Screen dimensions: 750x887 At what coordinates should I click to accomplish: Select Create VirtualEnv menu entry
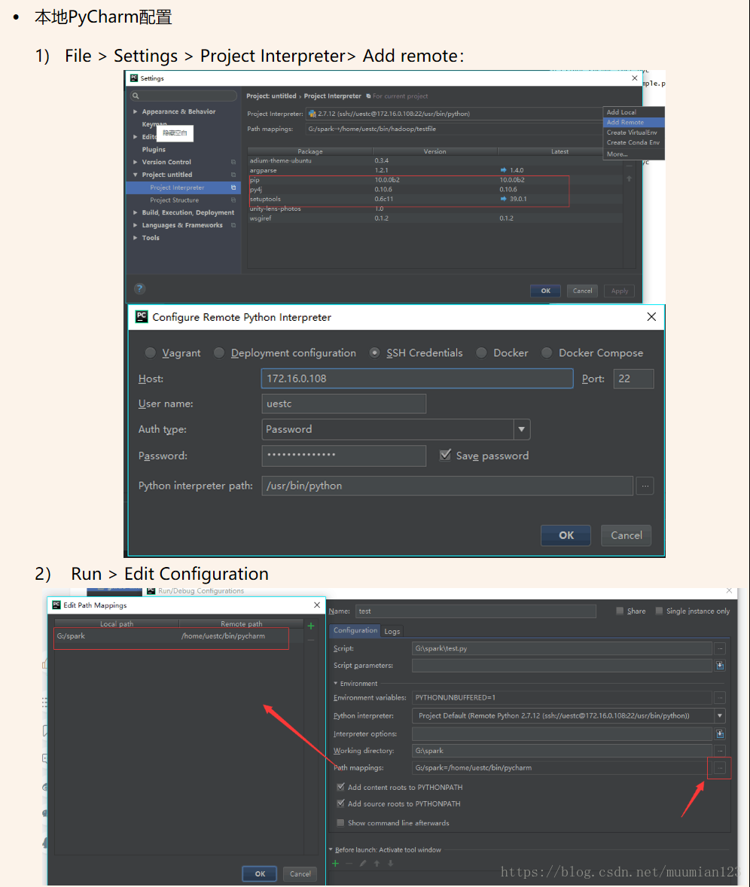(x=632, y=133)
